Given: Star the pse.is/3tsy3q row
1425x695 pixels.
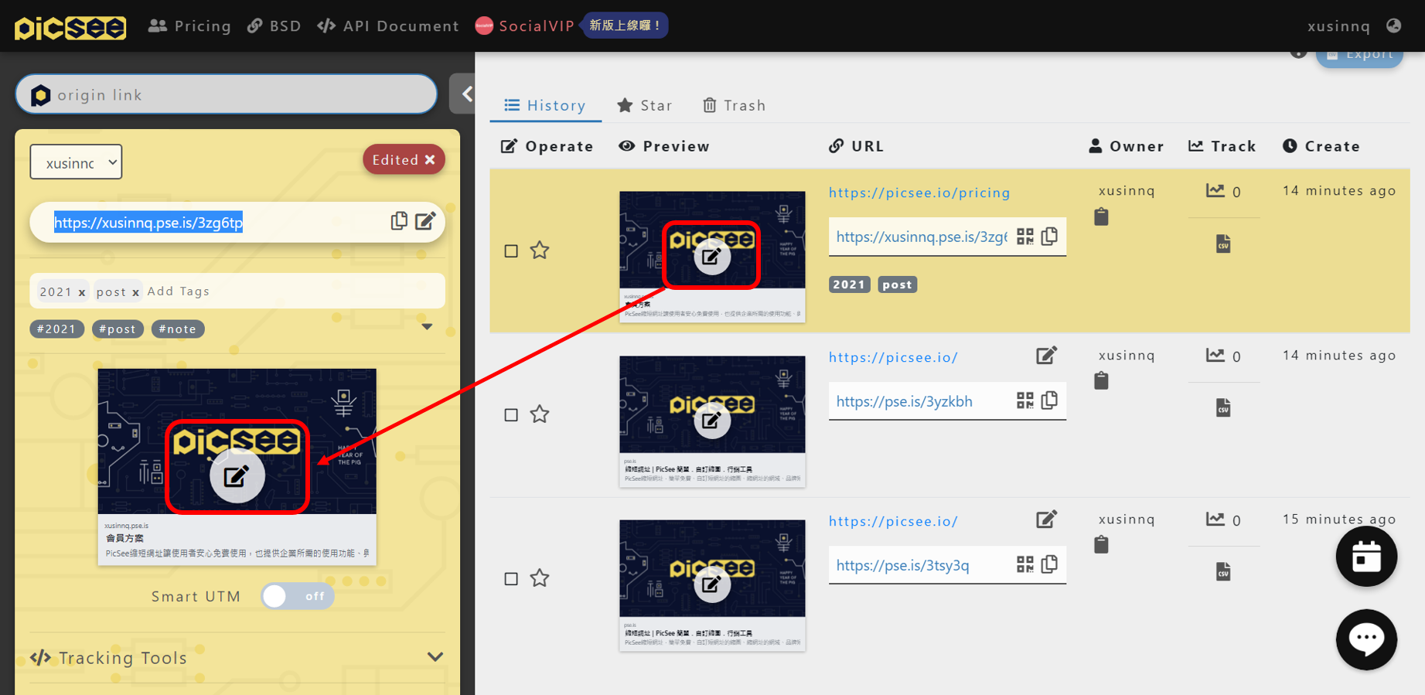Looking at the screenshot, I should coord(540,577).
